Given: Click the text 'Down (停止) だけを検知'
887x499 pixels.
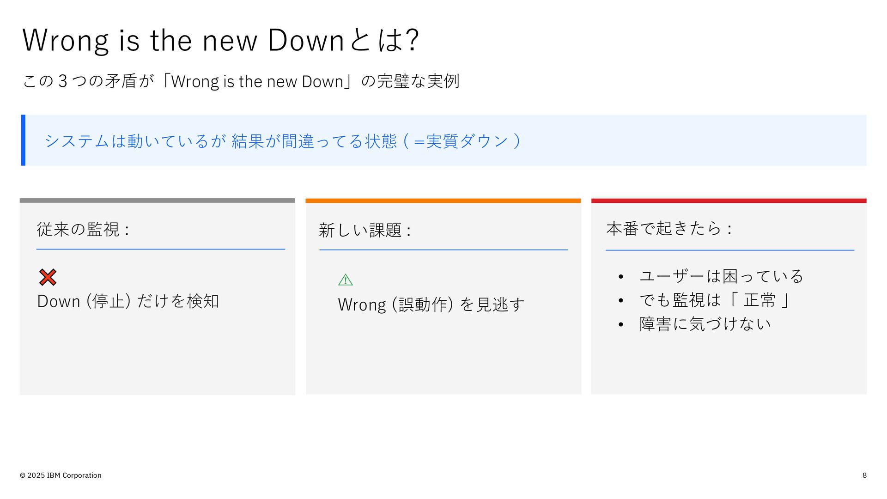Looking at the screenshot, I should [x=128, y=301].
